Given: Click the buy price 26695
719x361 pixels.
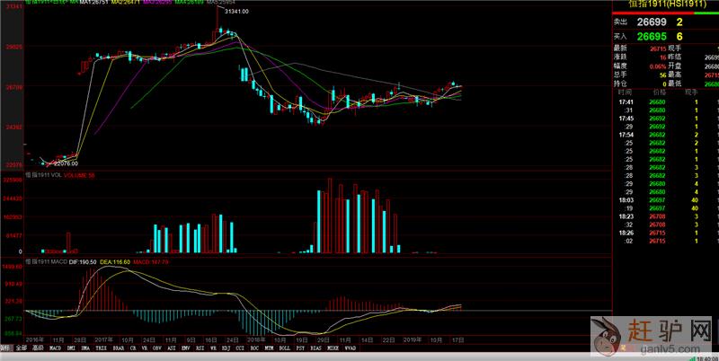Looking at the screenshot, I should 652,36.
